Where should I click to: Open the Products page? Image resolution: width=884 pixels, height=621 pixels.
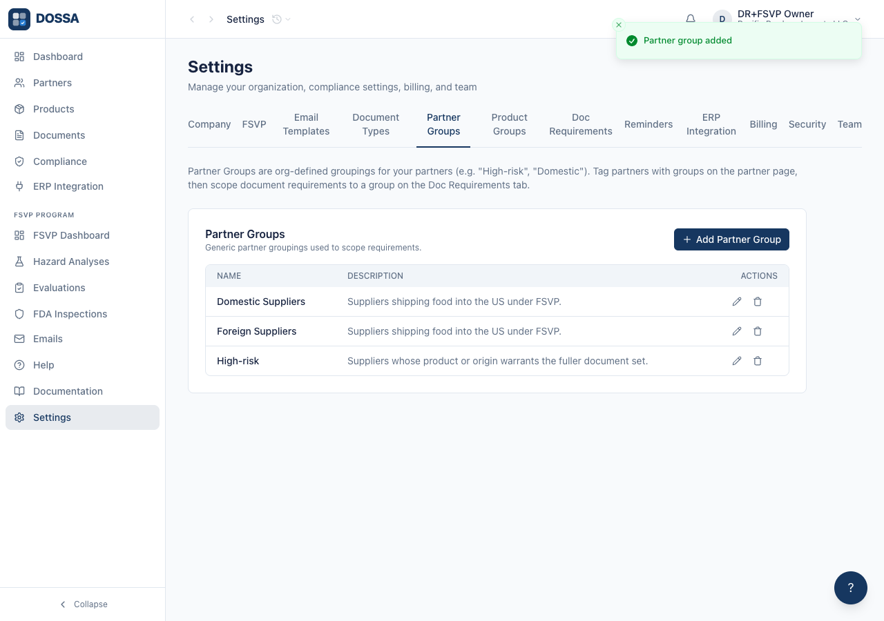[82, 109]
